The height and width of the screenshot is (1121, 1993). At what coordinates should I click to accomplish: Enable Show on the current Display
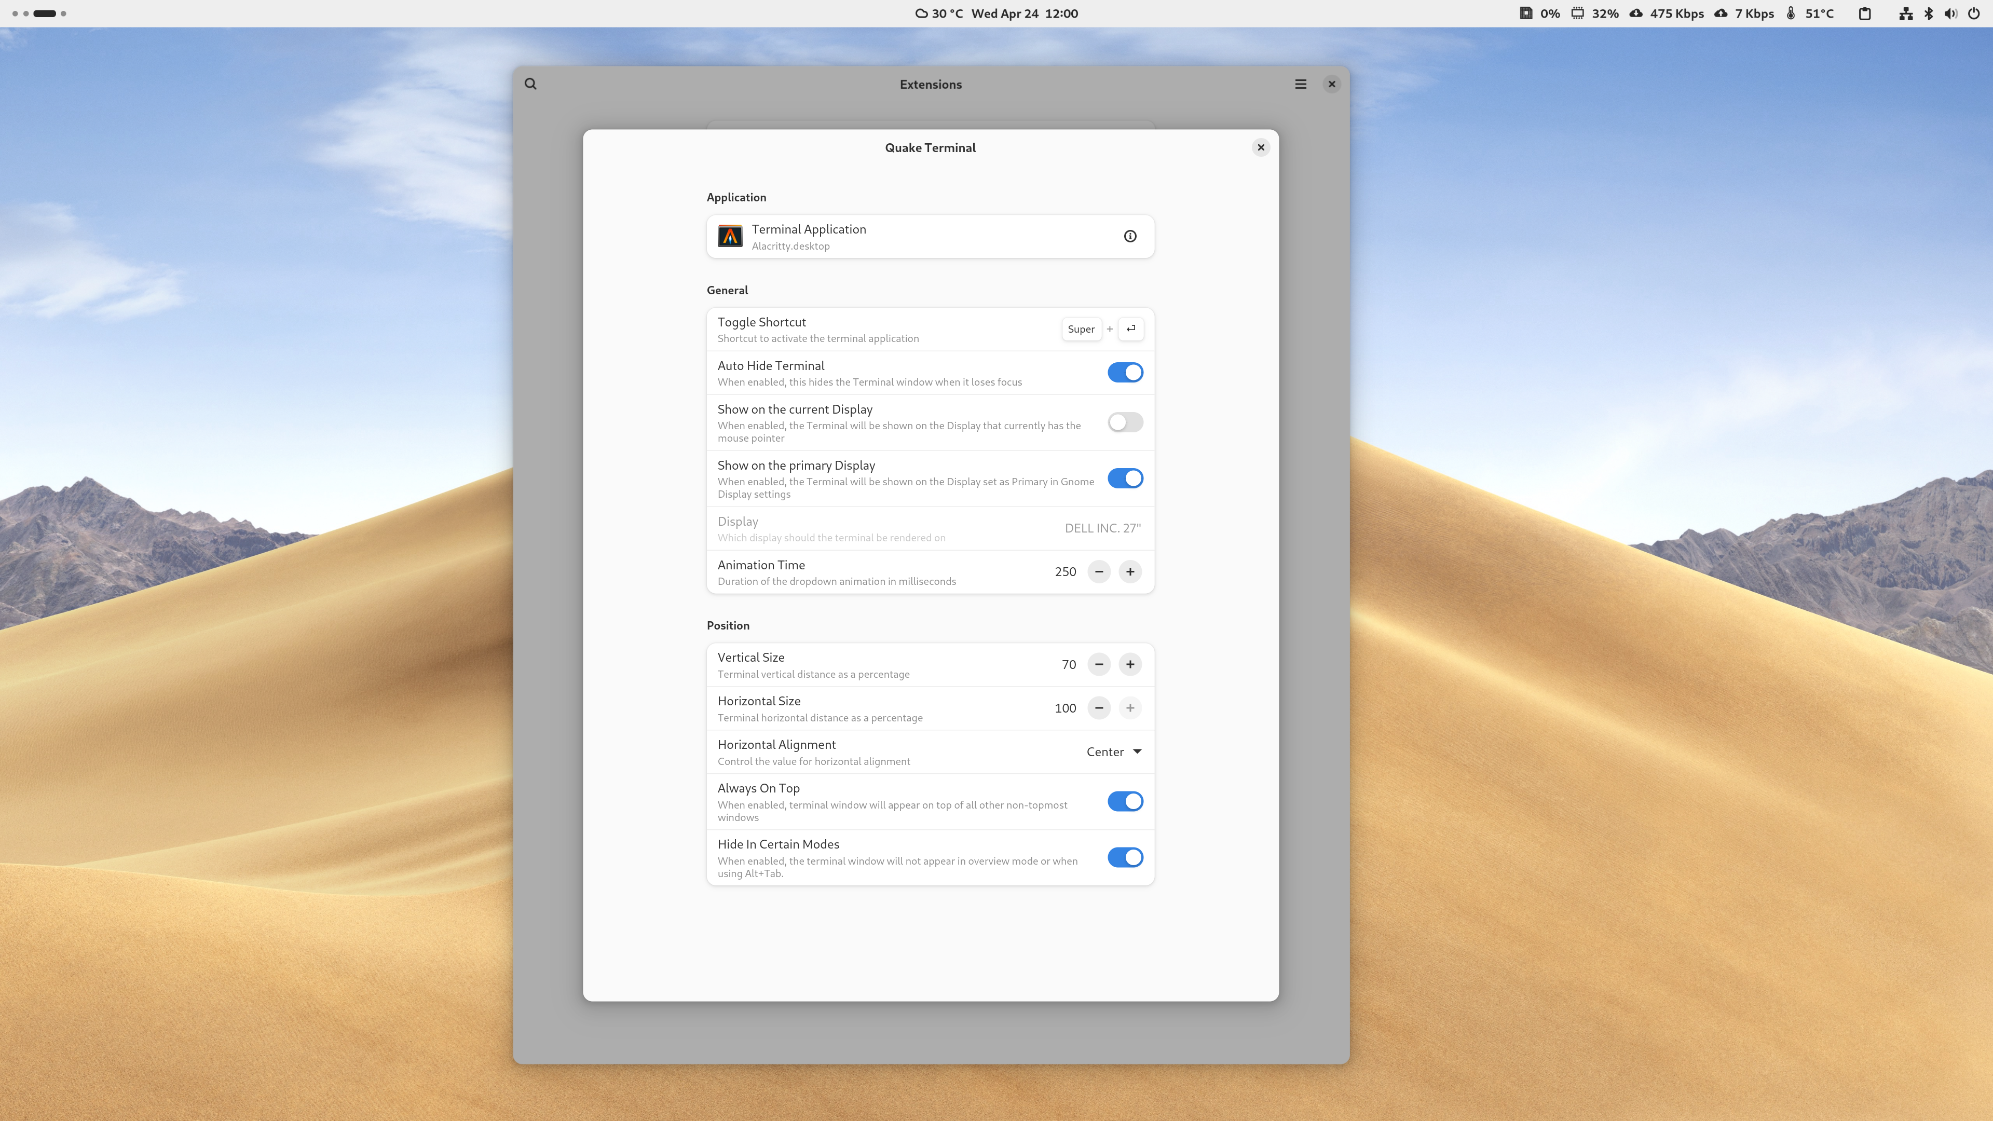click(x=1125, y=422)
